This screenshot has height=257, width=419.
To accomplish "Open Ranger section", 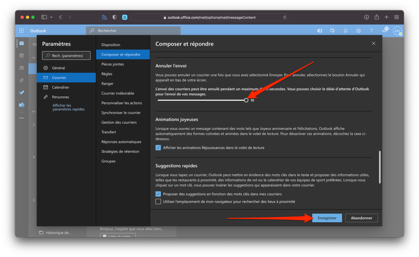I will [123, 84].
